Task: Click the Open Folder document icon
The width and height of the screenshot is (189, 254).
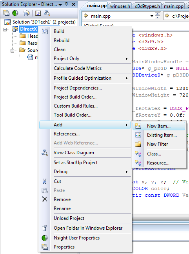Action: pos(44,228)
